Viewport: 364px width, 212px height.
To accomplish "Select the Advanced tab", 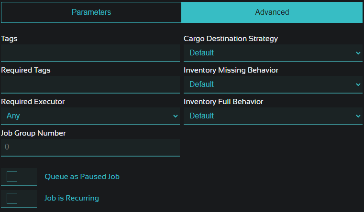I will [272, 12].
